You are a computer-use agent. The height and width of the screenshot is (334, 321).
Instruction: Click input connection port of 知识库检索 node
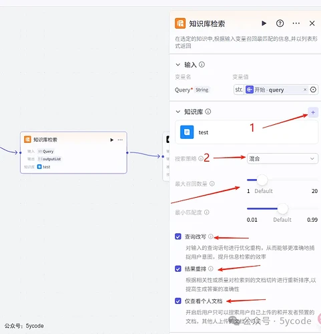pyautogui.click(x=20, y=153)
